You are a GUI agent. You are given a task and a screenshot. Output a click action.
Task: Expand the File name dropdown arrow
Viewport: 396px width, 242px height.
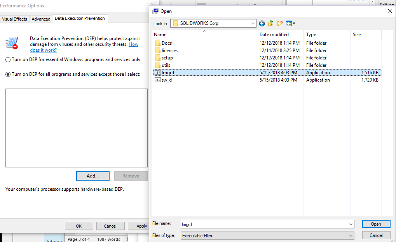(351, 225)
